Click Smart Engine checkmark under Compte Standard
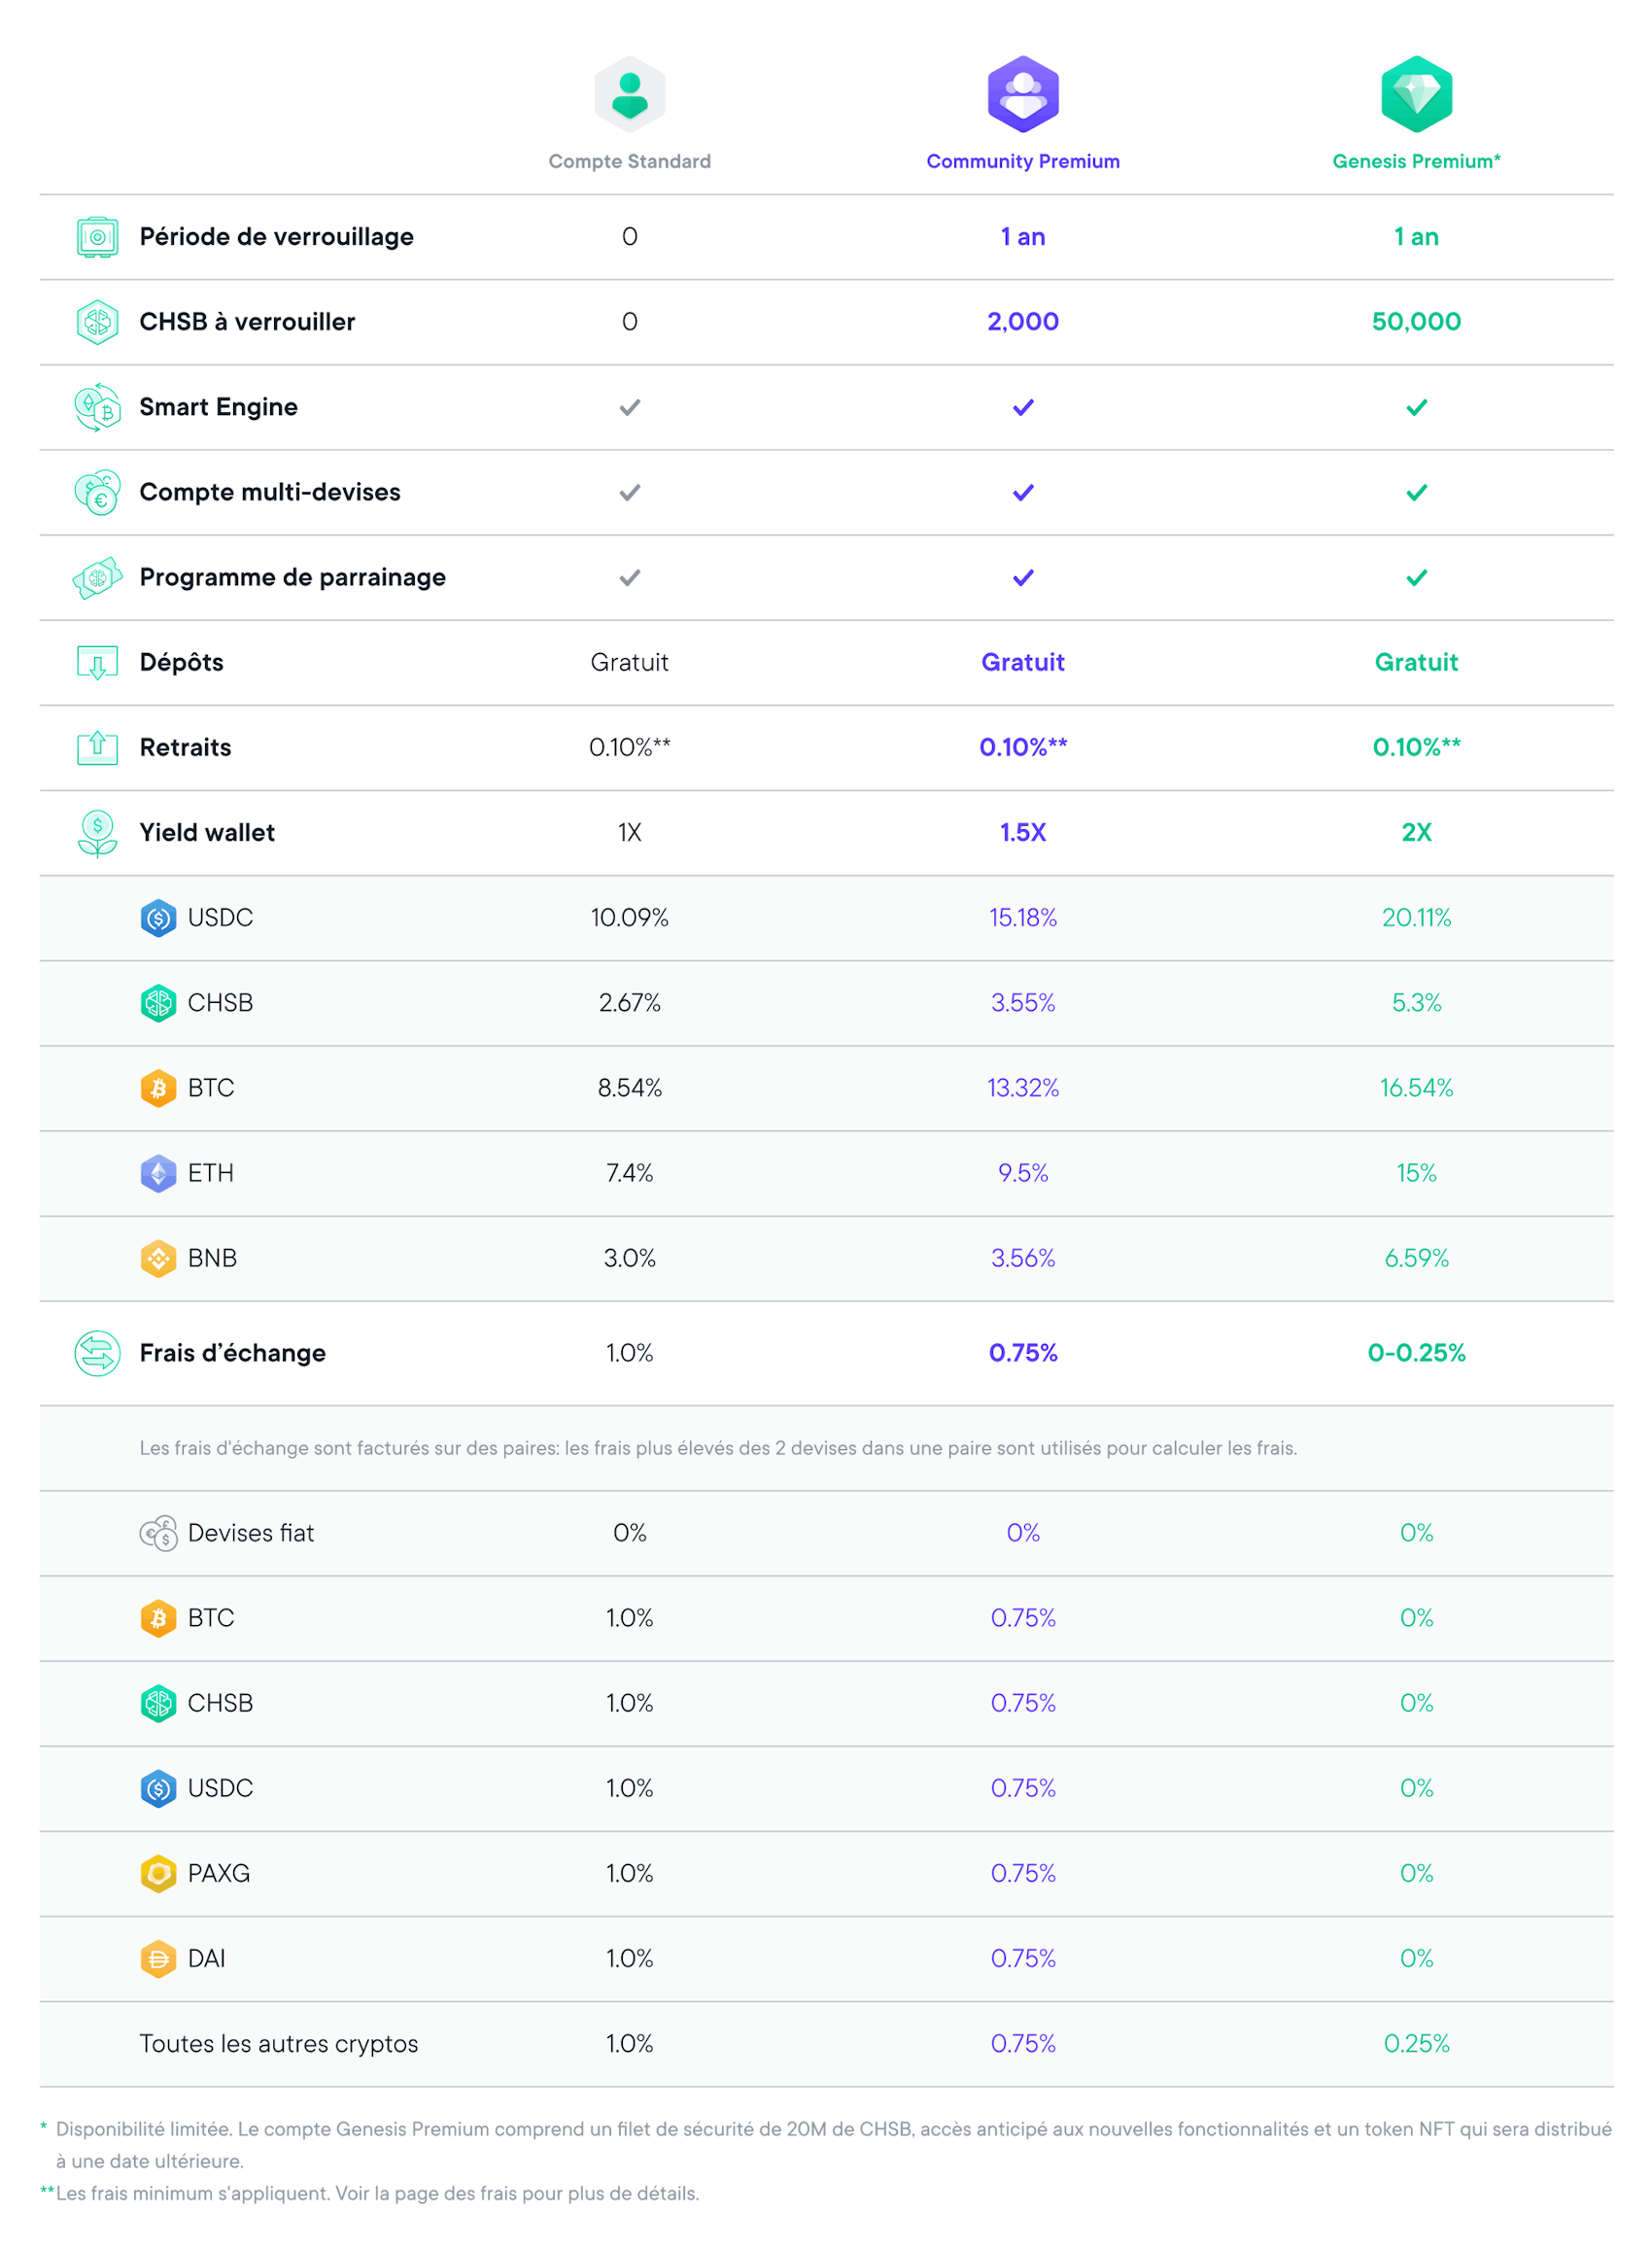Viewport: 1652px width, 2248px height. [x=629, y=407]
